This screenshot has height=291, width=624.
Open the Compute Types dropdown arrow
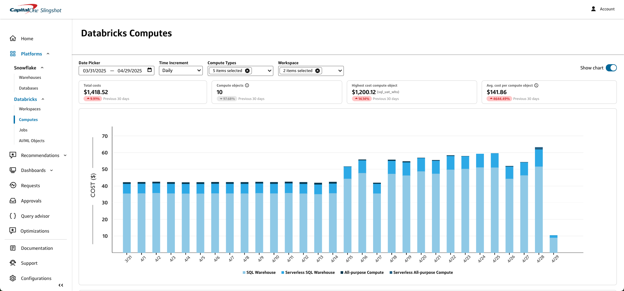click(x=269, y=71)
